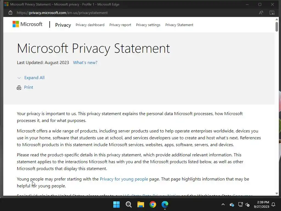
Task: Follow the What's new? link
Action: 85,63
